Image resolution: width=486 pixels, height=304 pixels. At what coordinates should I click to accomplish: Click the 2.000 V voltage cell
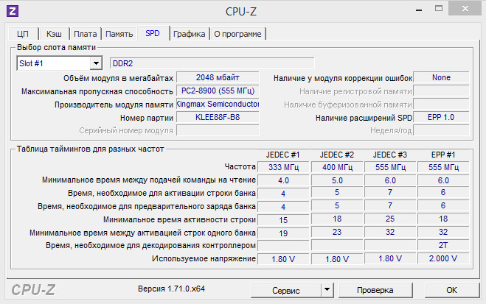click(443, 258)
